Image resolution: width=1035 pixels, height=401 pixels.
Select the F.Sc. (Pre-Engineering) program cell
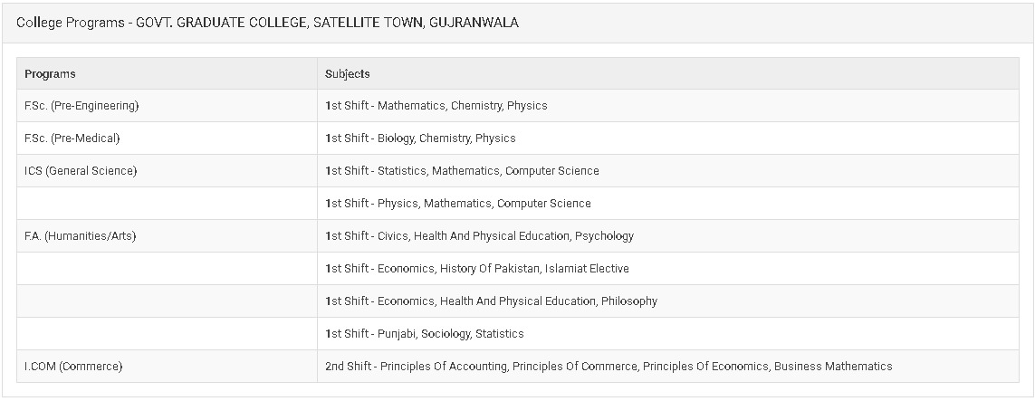[81, 106]
